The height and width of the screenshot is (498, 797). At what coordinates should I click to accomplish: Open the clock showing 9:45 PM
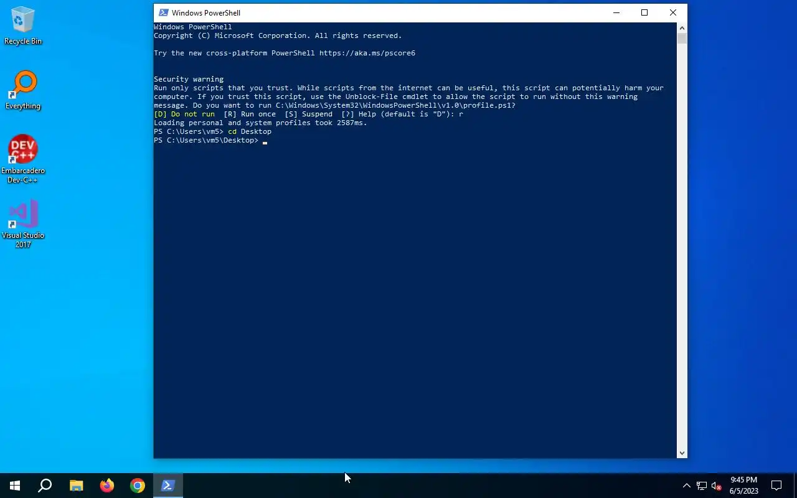pyautogui.click(x=743, y=486)
